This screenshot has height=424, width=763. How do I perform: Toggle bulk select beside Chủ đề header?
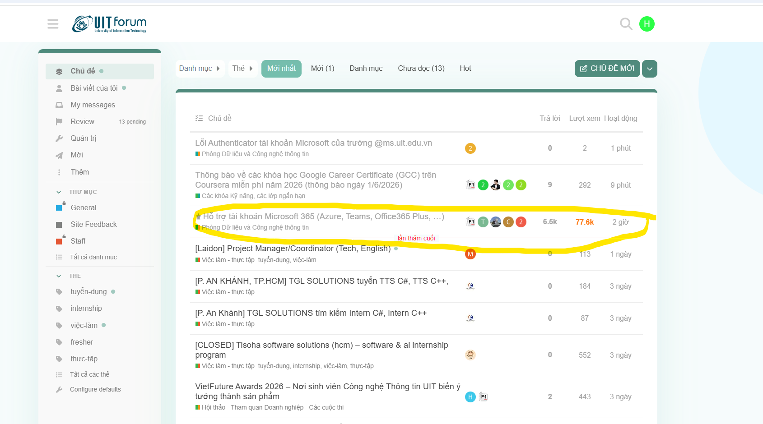[x=199, y=118]
